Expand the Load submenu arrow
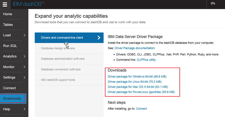Screen dimensions: 225x117 pyautogui.click(x=24, y=35)
